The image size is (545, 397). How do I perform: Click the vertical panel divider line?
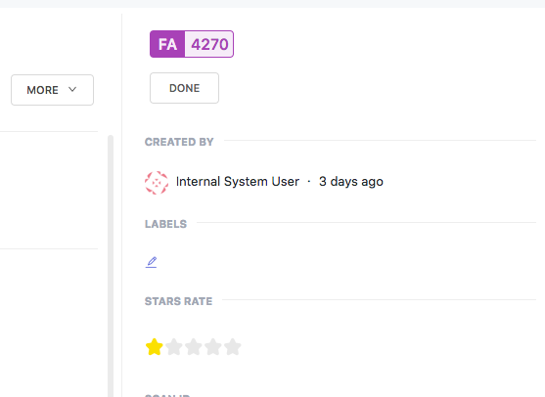121,205
